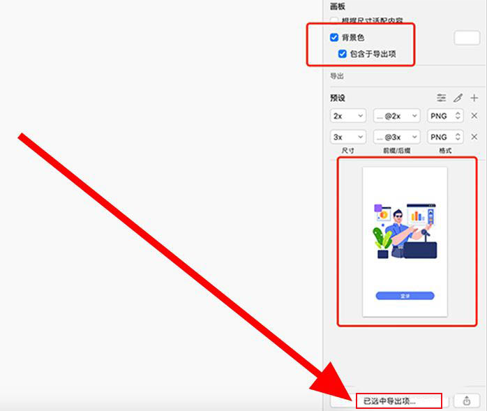Open the 2x size dropdown
Image resolution: width=487 pixels, height=411 pixels.
point(348,116)
